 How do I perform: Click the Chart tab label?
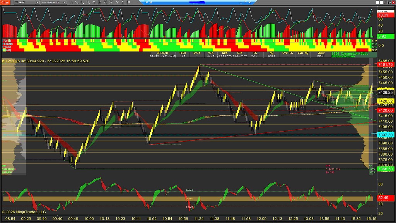5,2
